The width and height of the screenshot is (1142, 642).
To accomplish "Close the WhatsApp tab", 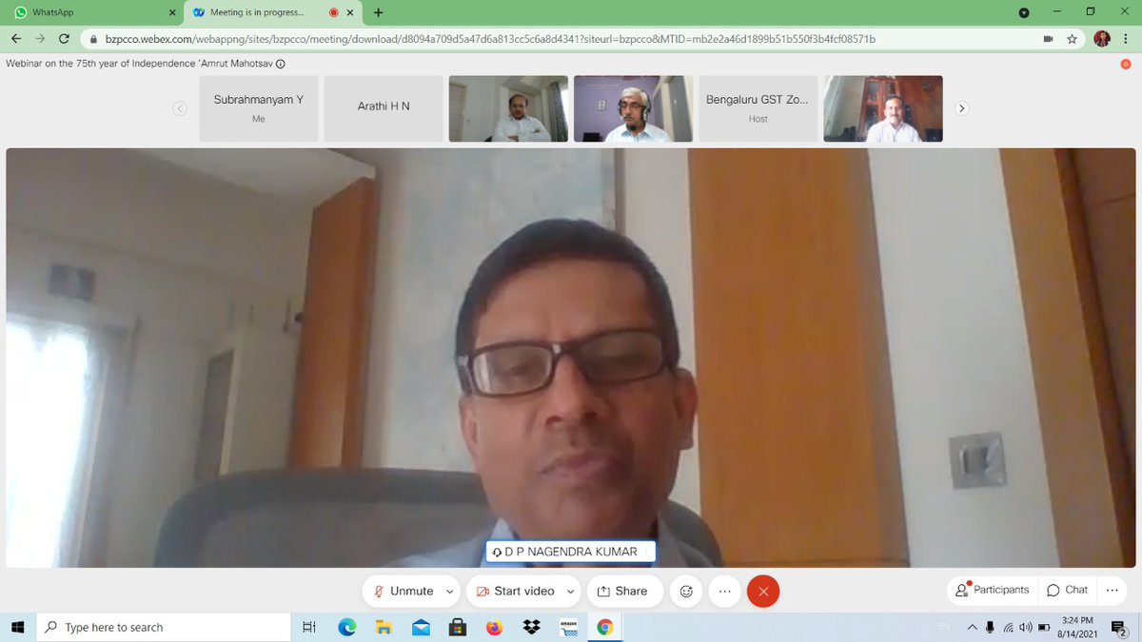I will coord(172,13).
